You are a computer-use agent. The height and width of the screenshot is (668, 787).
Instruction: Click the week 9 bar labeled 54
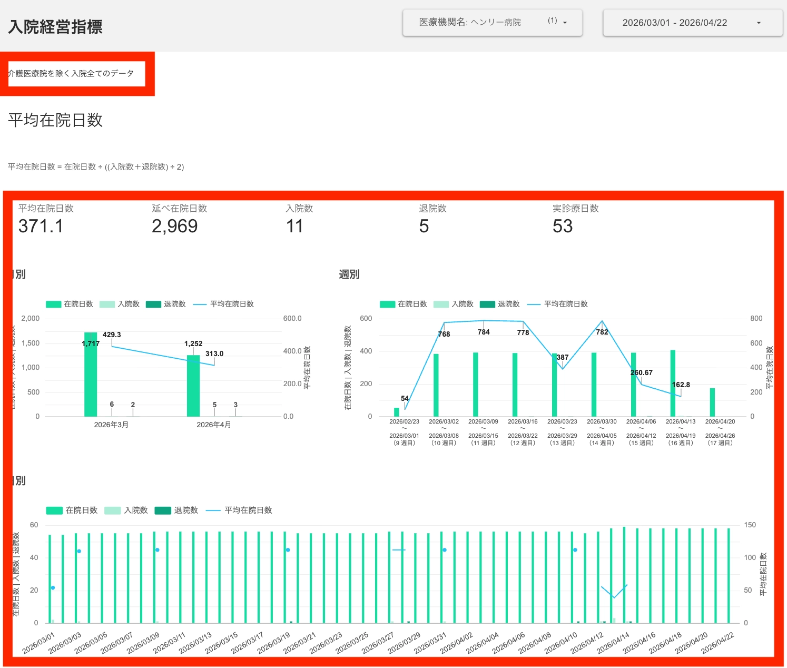(x=397, y=412)
